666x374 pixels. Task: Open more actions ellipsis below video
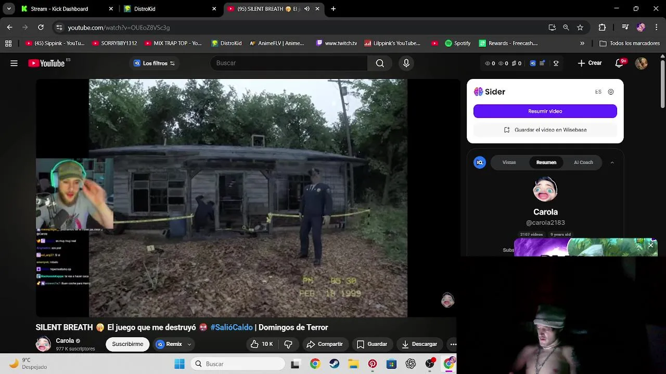[x=453, y=344]
